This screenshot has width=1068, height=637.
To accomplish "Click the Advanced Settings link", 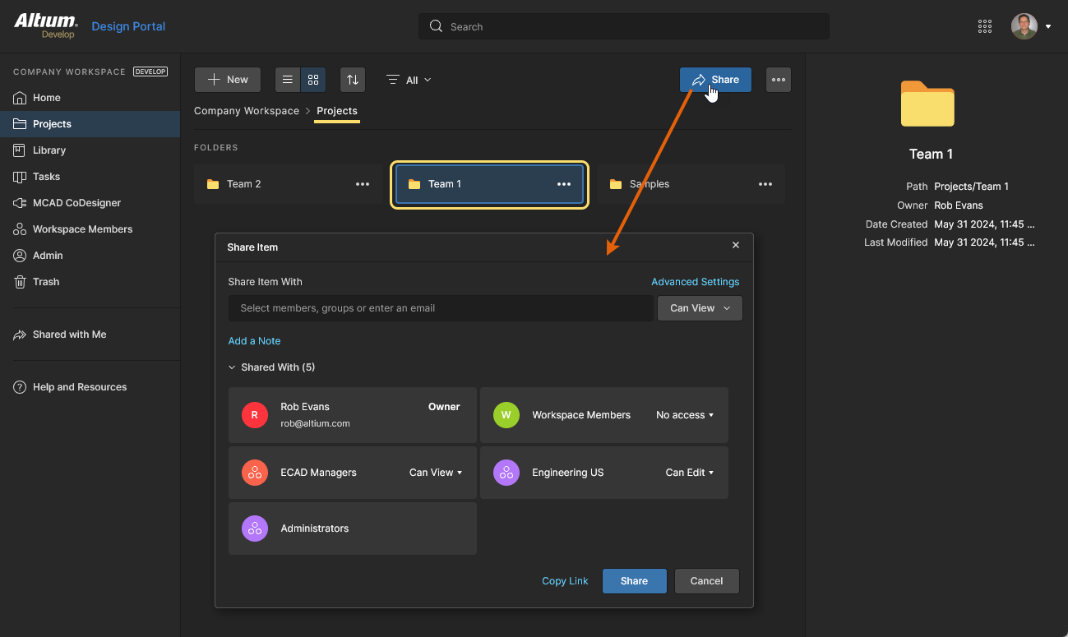I will pos(695,282).
